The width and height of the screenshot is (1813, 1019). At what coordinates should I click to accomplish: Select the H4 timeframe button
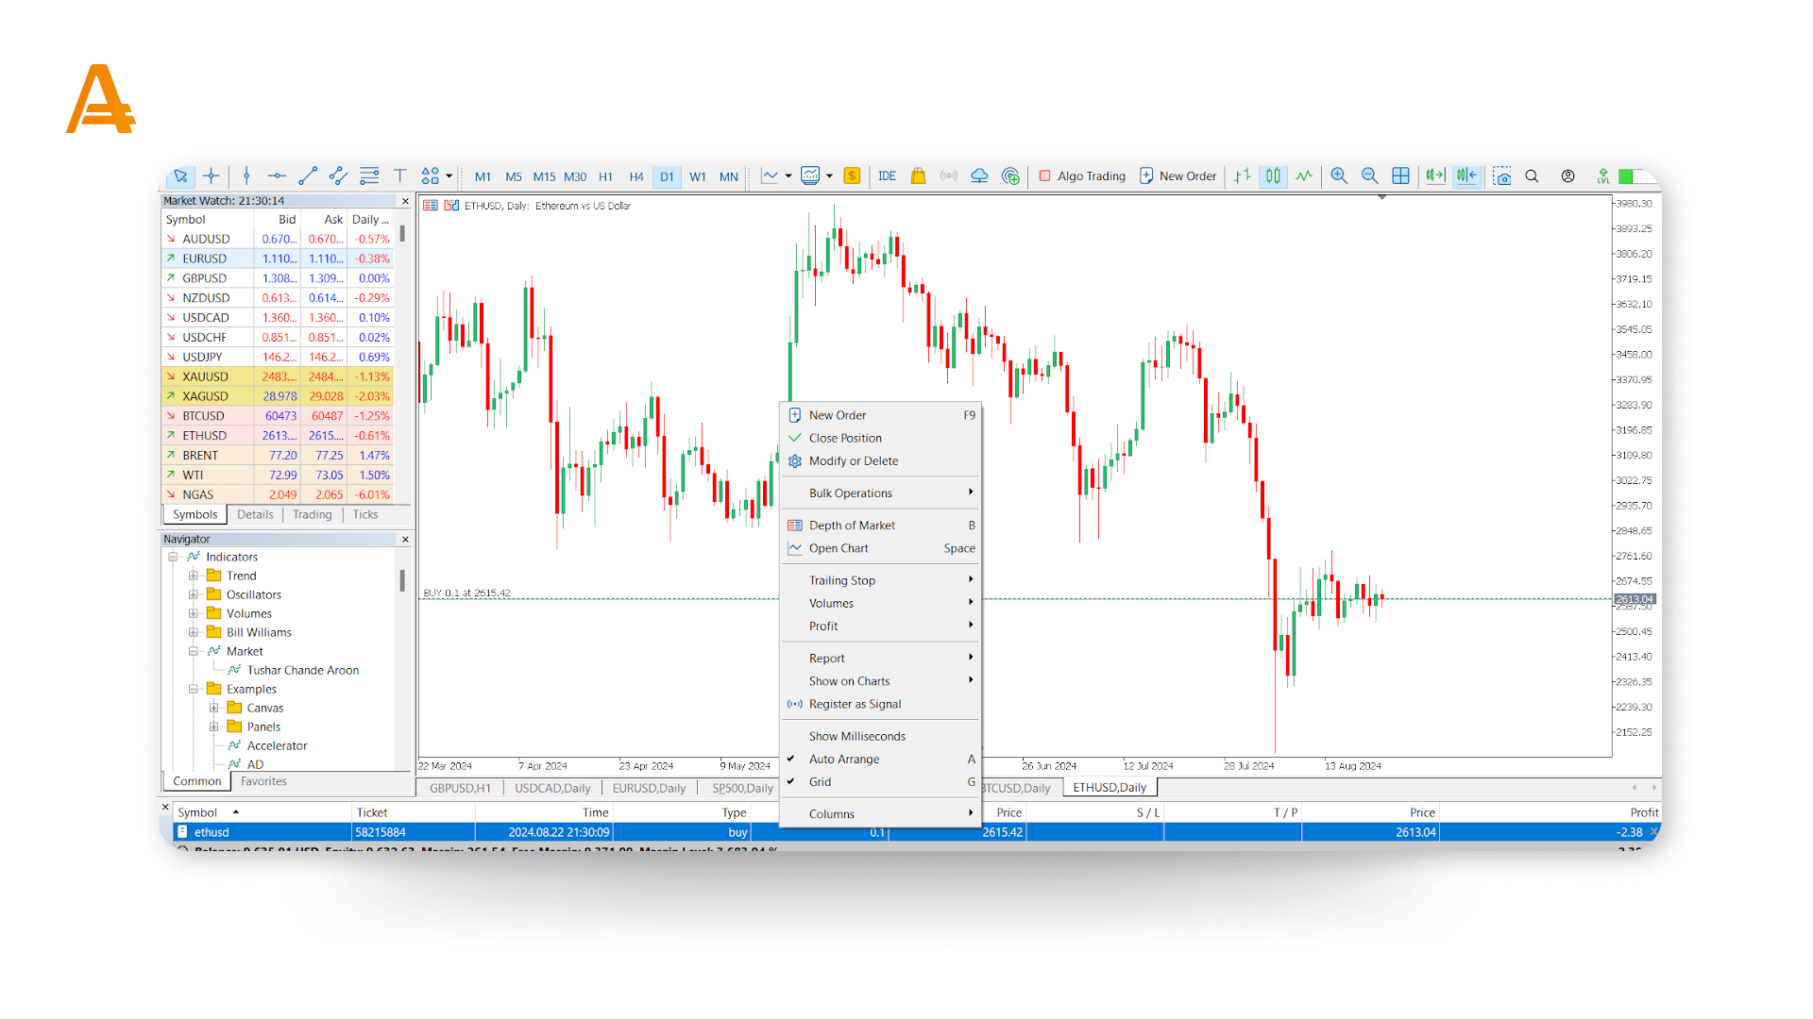pyautogui.click(x=636, y=176)
